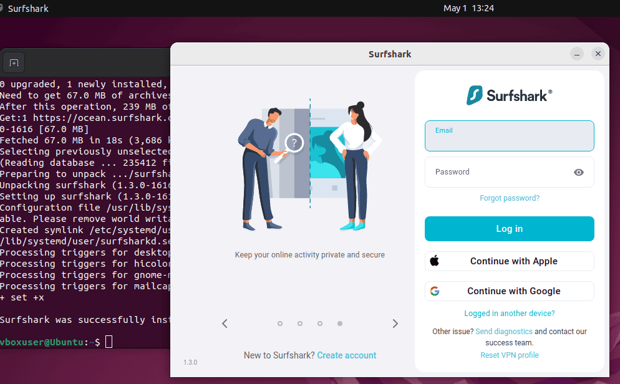Open the Forgot password link

pyautogui.click(x=509, y=198)
